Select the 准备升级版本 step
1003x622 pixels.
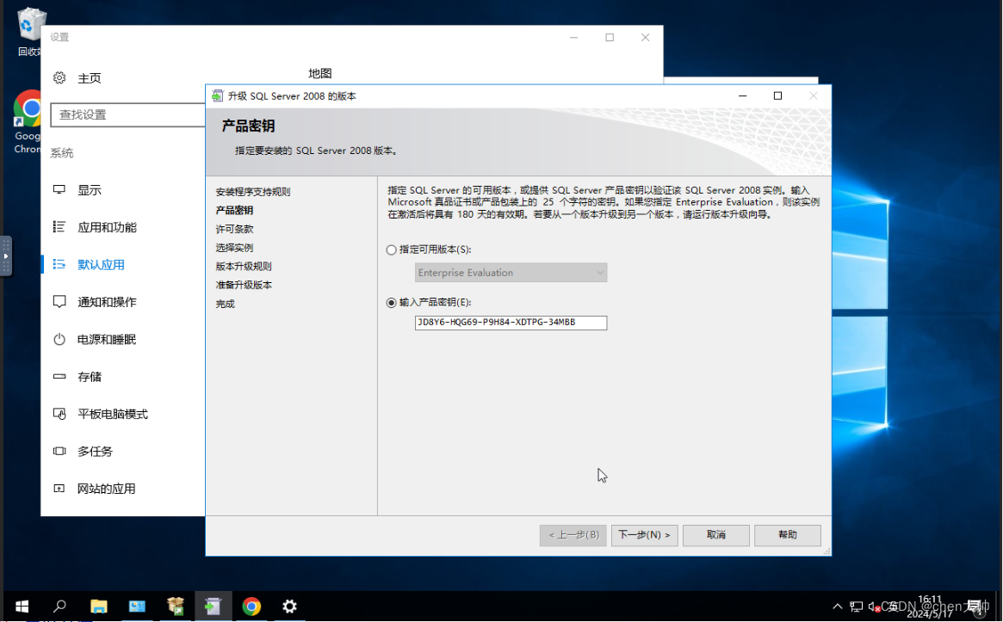pos(244,285)
